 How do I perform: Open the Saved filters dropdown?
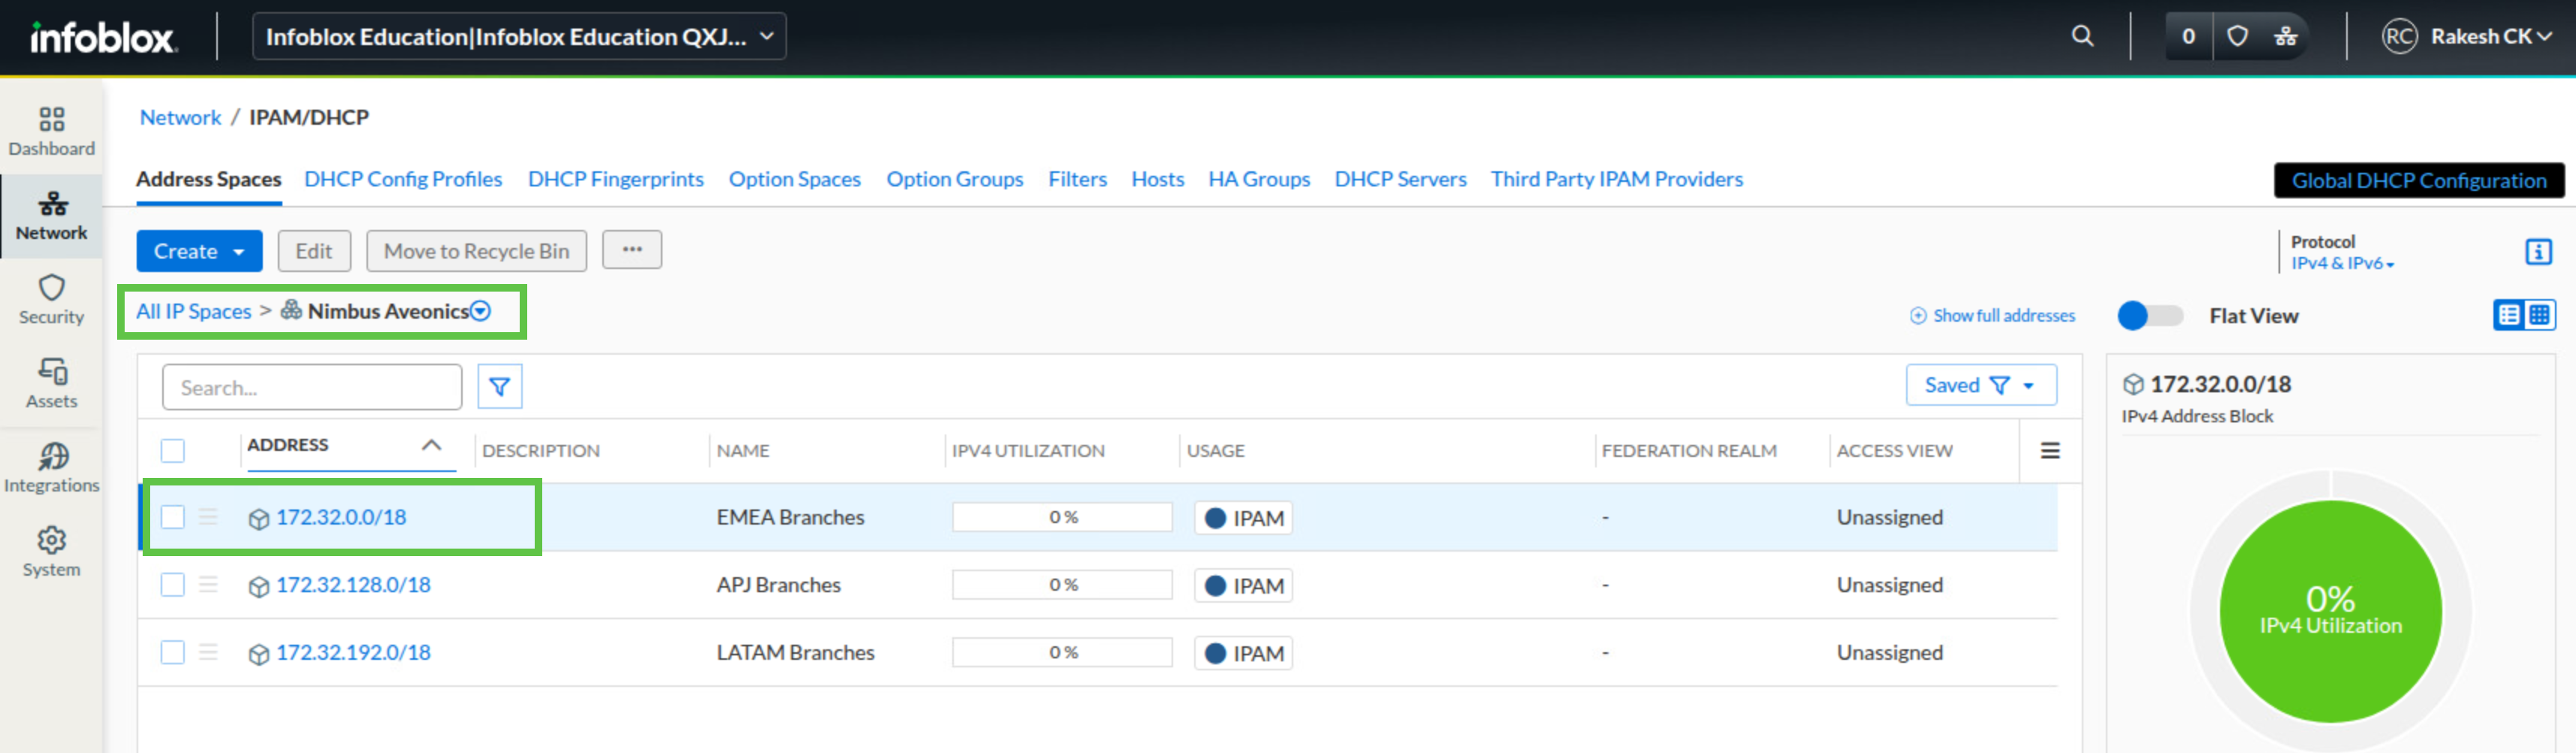(x=1981, y=385)
